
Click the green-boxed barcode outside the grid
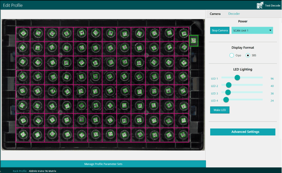(194, 41)
